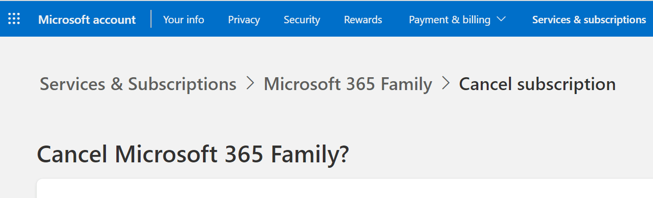Click the blank gray area beside the heading
The width and height of the screenshot is (653, 198).
pos(495,154)
